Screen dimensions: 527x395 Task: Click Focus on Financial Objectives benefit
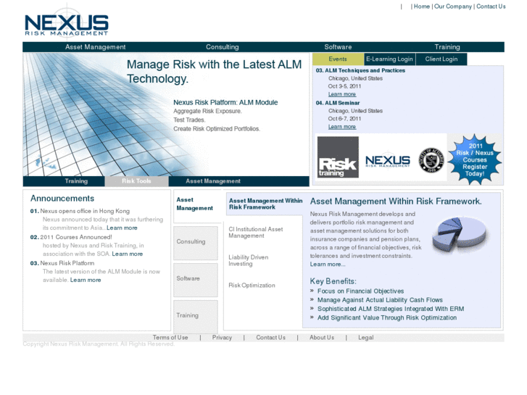click(360, 291)
